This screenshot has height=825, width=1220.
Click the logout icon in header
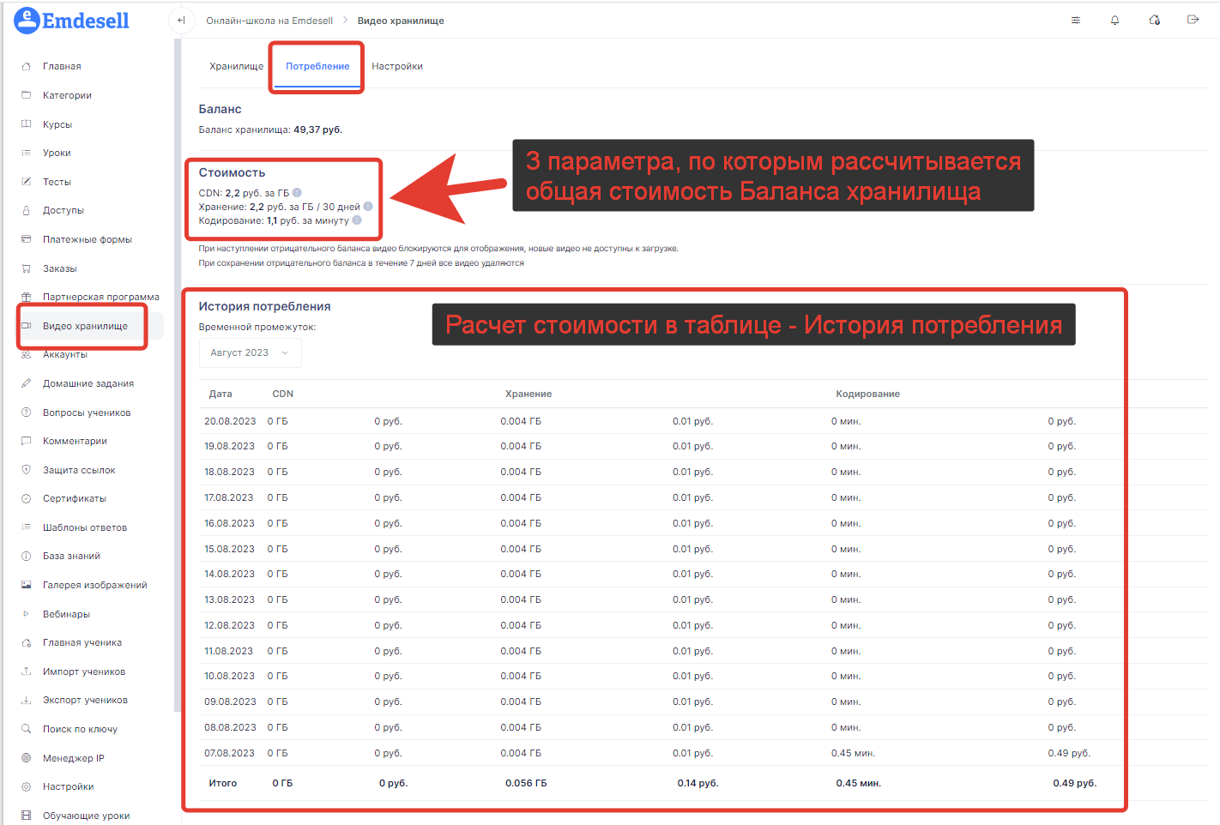tap(1193, 20)
